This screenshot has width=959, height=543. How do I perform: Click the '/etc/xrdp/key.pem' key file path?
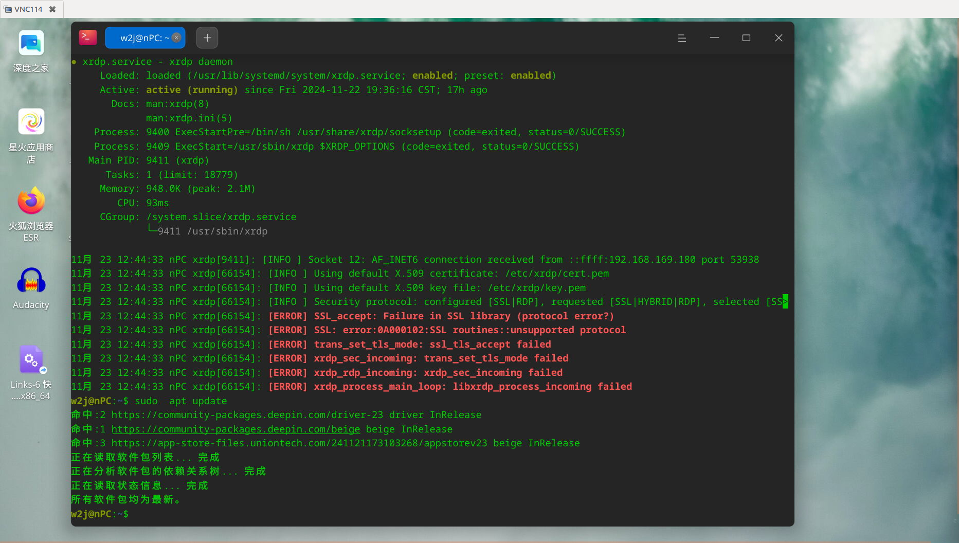(x=537, y=287)
